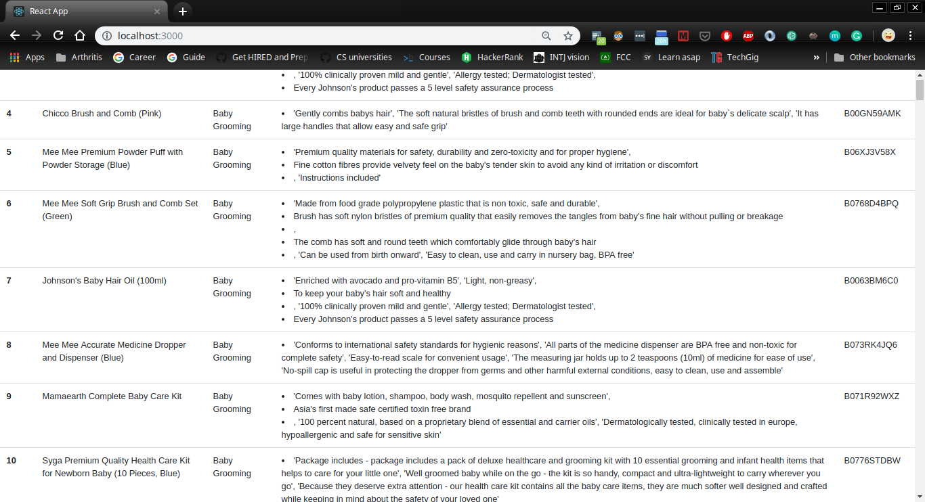Open the blue ring extension icon
This screenshot has height=502, width=925.
pos(770,36)
